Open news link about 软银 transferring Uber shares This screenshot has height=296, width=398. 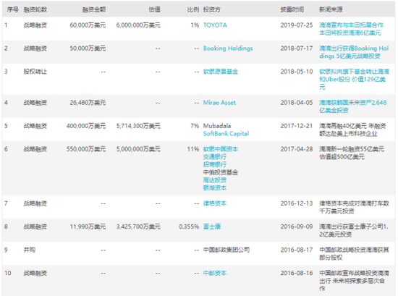(354, 79)
